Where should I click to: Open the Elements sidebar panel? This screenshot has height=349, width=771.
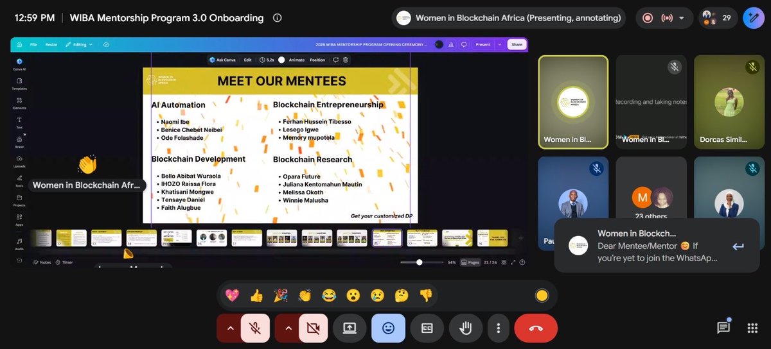click(19, 103)
